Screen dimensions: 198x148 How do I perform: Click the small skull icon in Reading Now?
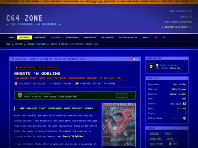click(157, 65)
